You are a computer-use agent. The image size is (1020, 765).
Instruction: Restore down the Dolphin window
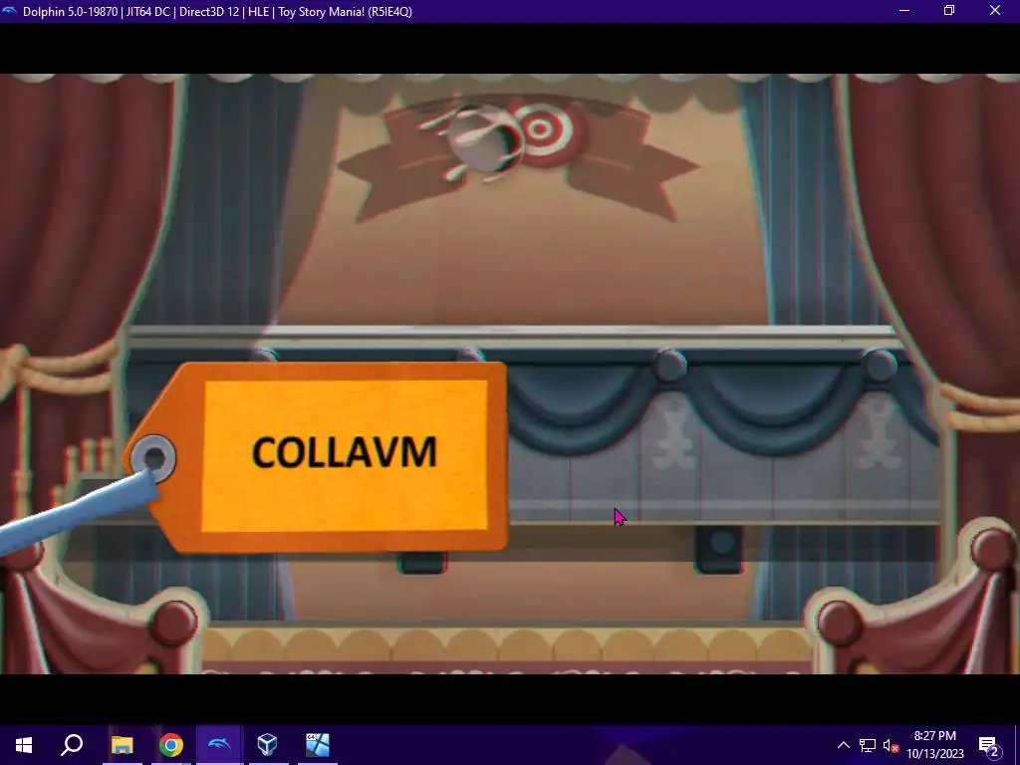949,11
